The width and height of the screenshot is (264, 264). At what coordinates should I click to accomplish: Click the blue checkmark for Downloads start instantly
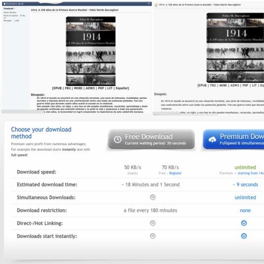(244, 236)
